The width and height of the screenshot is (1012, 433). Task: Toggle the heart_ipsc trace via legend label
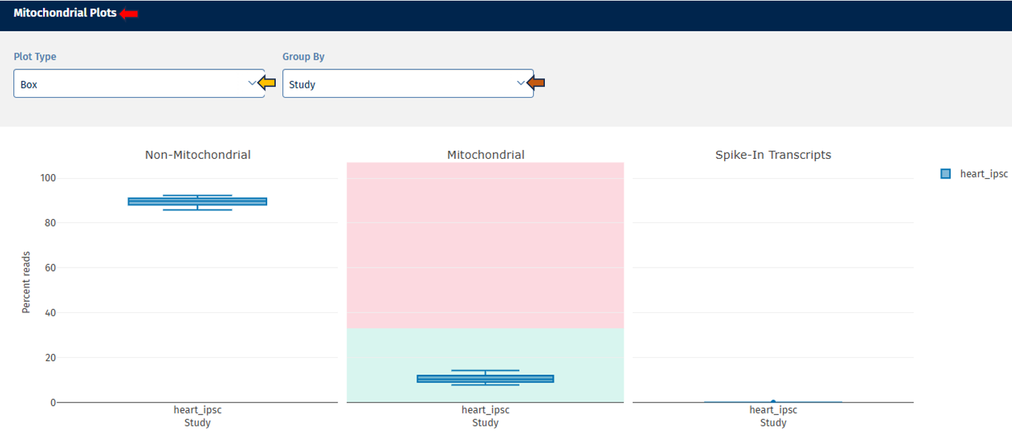point(983,174)
